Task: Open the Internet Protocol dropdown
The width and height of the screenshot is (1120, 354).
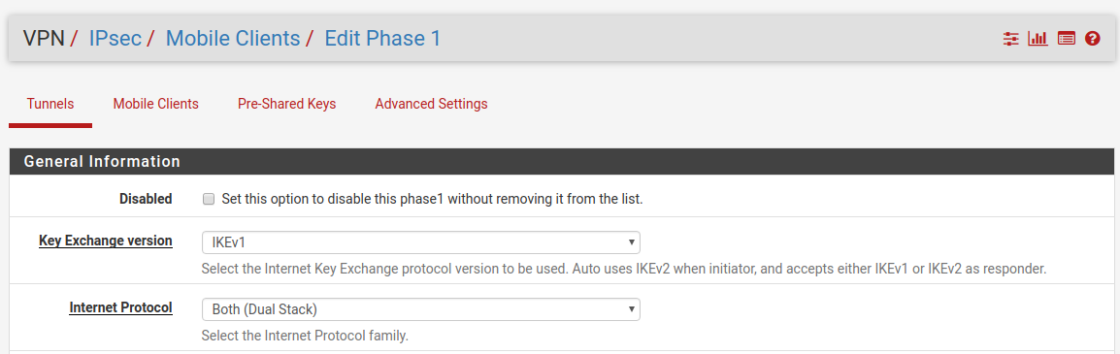Action: point(420,309)
